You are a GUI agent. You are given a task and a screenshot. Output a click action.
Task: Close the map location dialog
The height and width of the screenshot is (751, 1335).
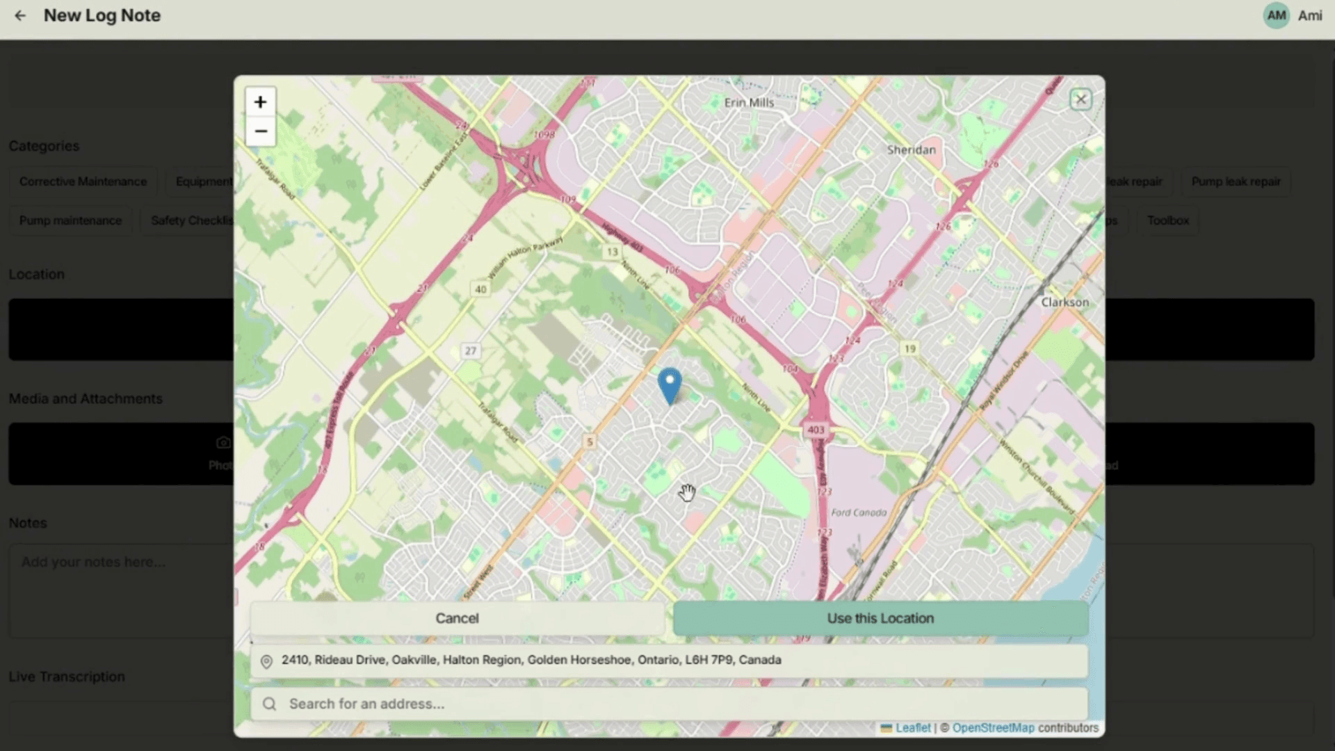(1081, 99)
